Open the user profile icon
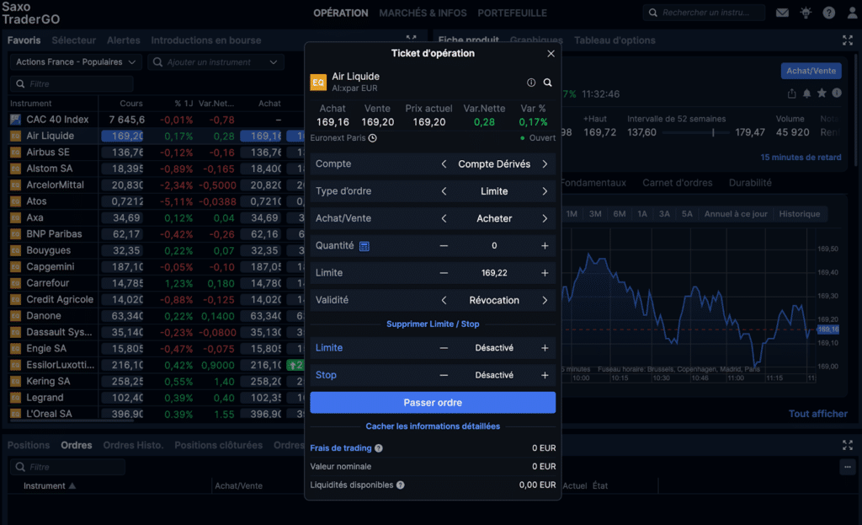 (852, 13)
